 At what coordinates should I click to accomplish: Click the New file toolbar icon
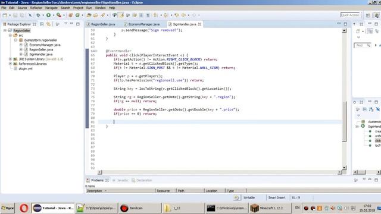[x=5, y=15]
